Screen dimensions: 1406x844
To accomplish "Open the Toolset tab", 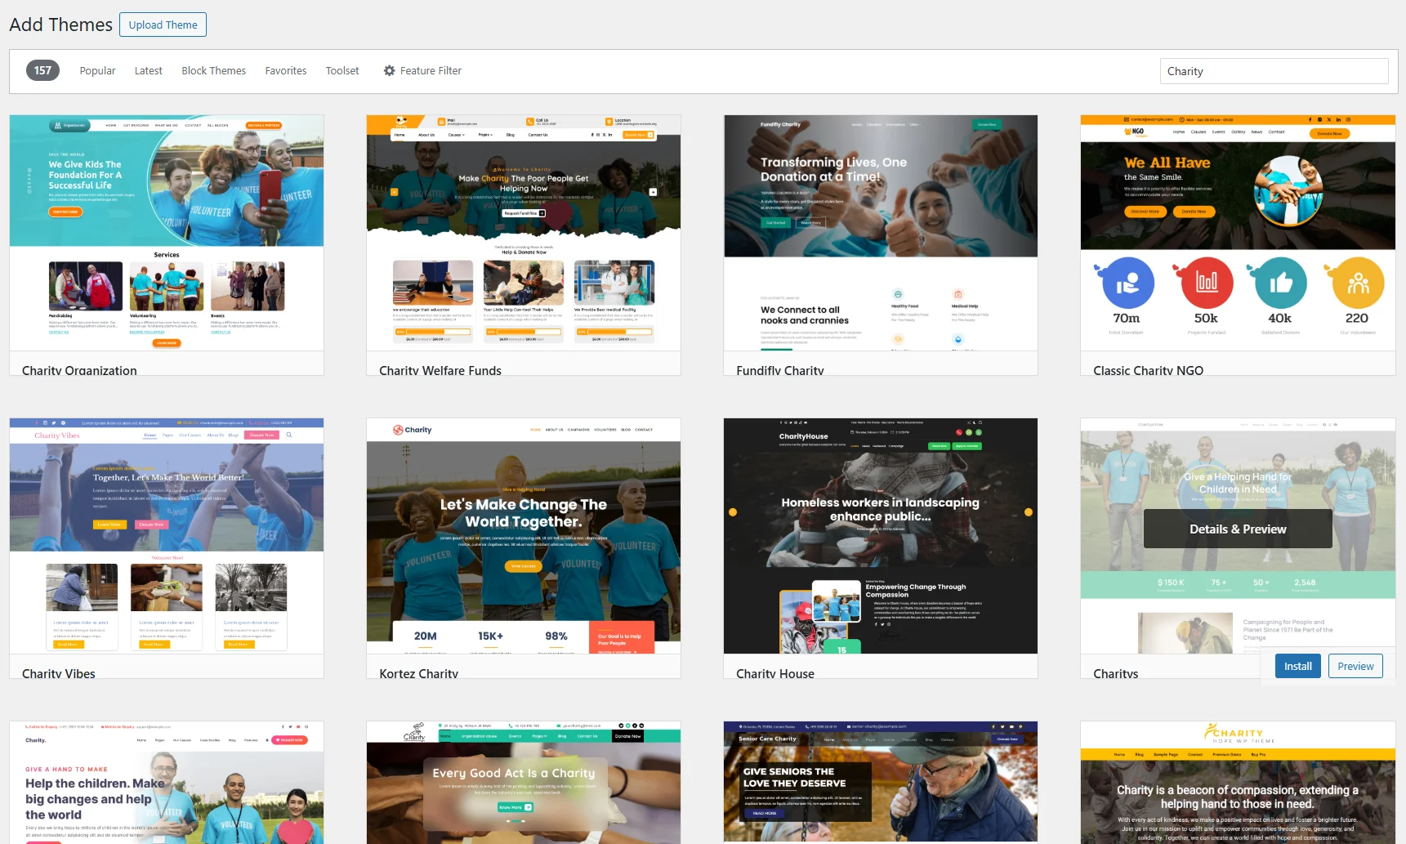I will 342,71.
